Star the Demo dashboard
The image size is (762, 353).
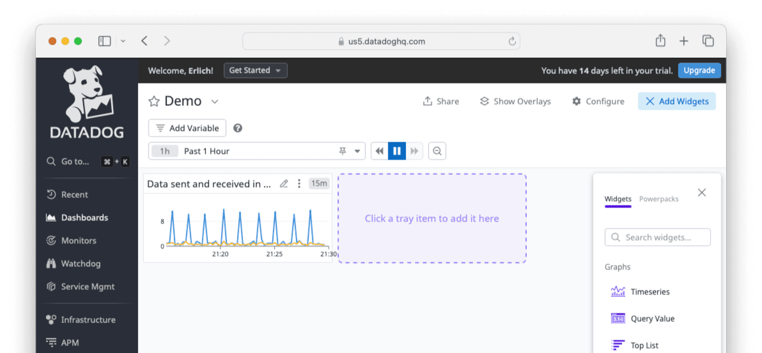point(154,101)
